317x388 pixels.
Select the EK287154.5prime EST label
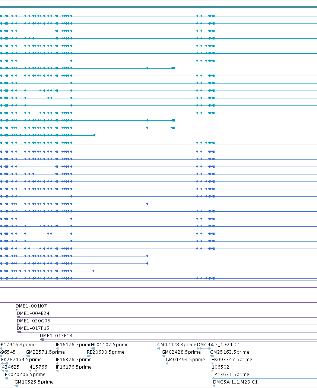21,359
